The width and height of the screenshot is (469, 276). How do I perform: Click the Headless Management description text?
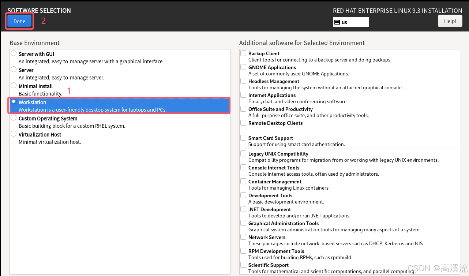click(x=326, y=88)
